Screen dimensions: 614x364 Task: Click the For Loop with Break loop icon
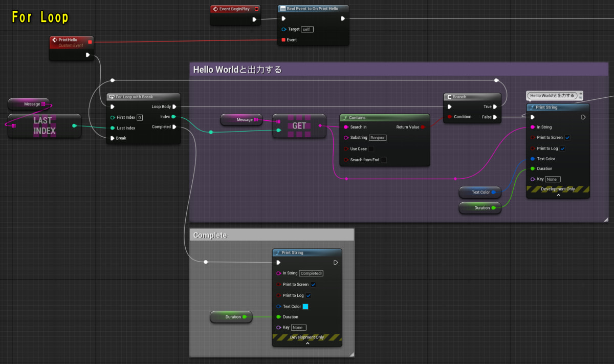tap(112, 96)
